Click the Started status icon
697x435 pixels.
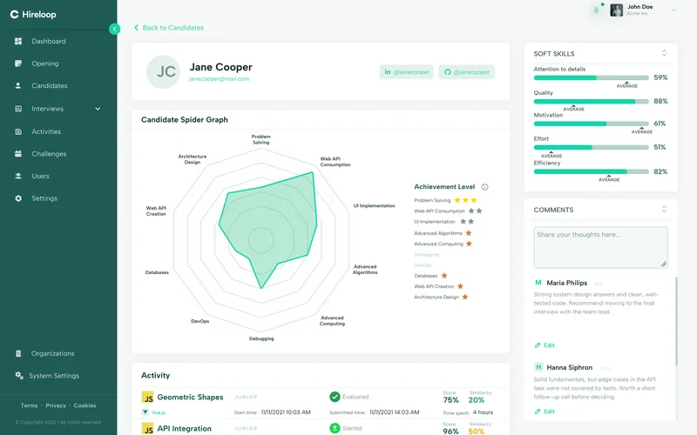tap(335, 428)
